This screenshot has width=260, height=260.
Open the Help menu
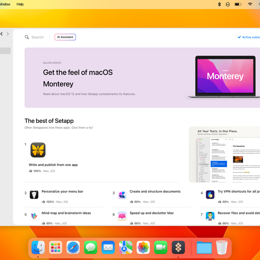pyautogui.click(x=20, y=4)
